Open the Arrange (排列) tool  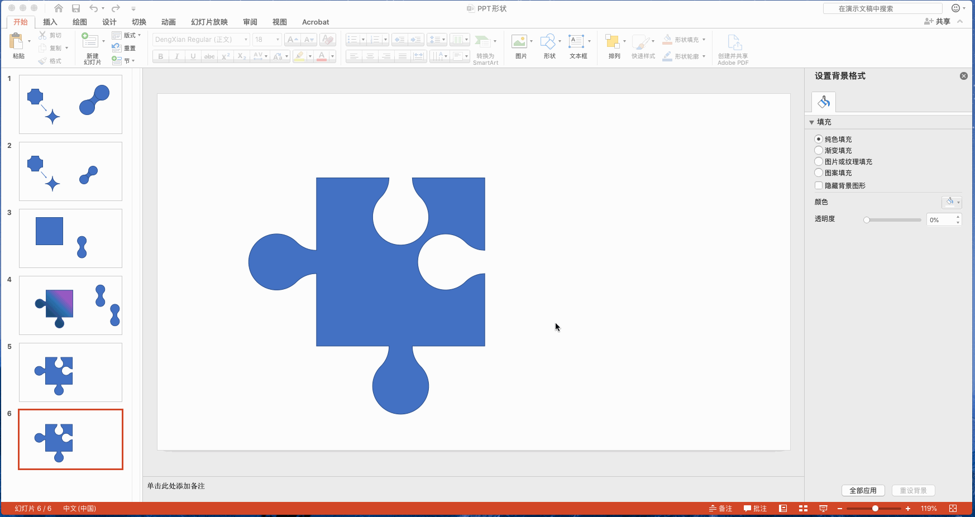point(613,41)
